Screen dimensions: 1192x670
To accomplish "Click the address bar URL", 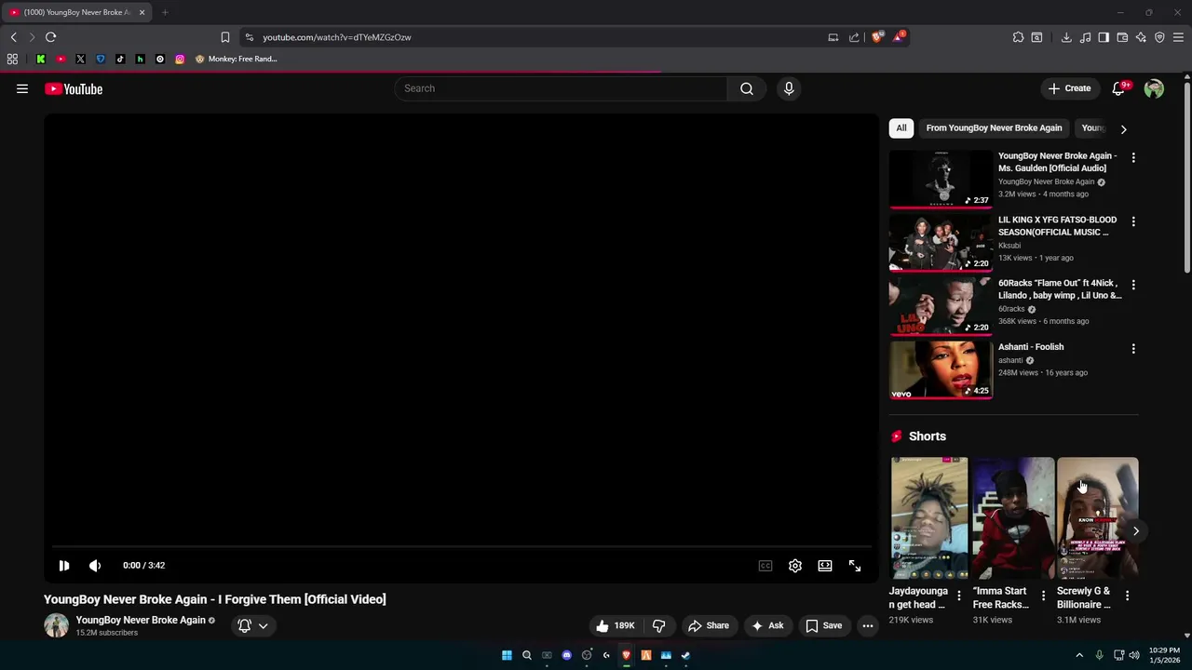I will (x=336, y=37).
